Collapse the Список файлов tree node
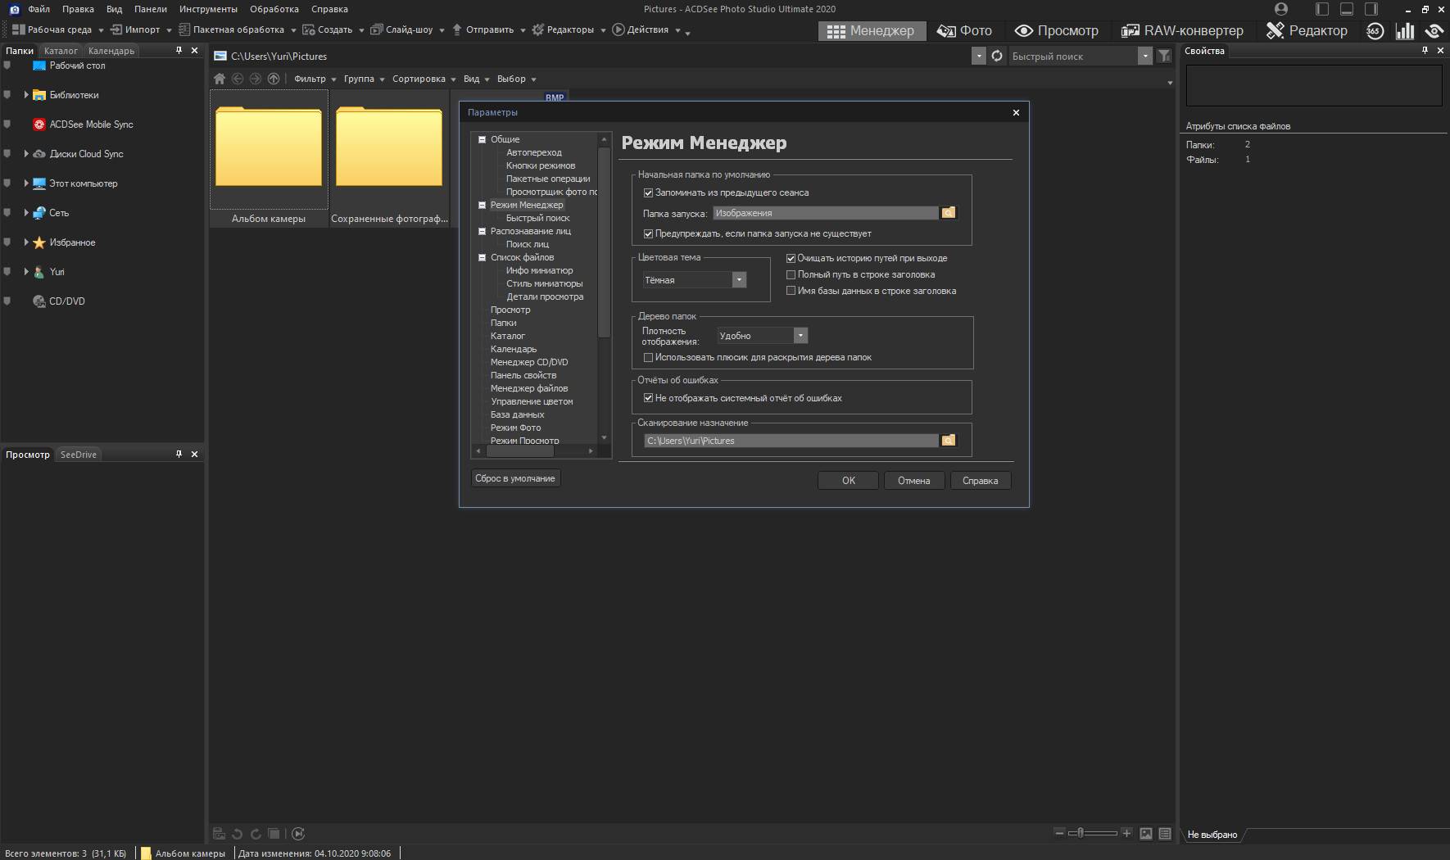The image size is (1450, 860). pos(483,257)
